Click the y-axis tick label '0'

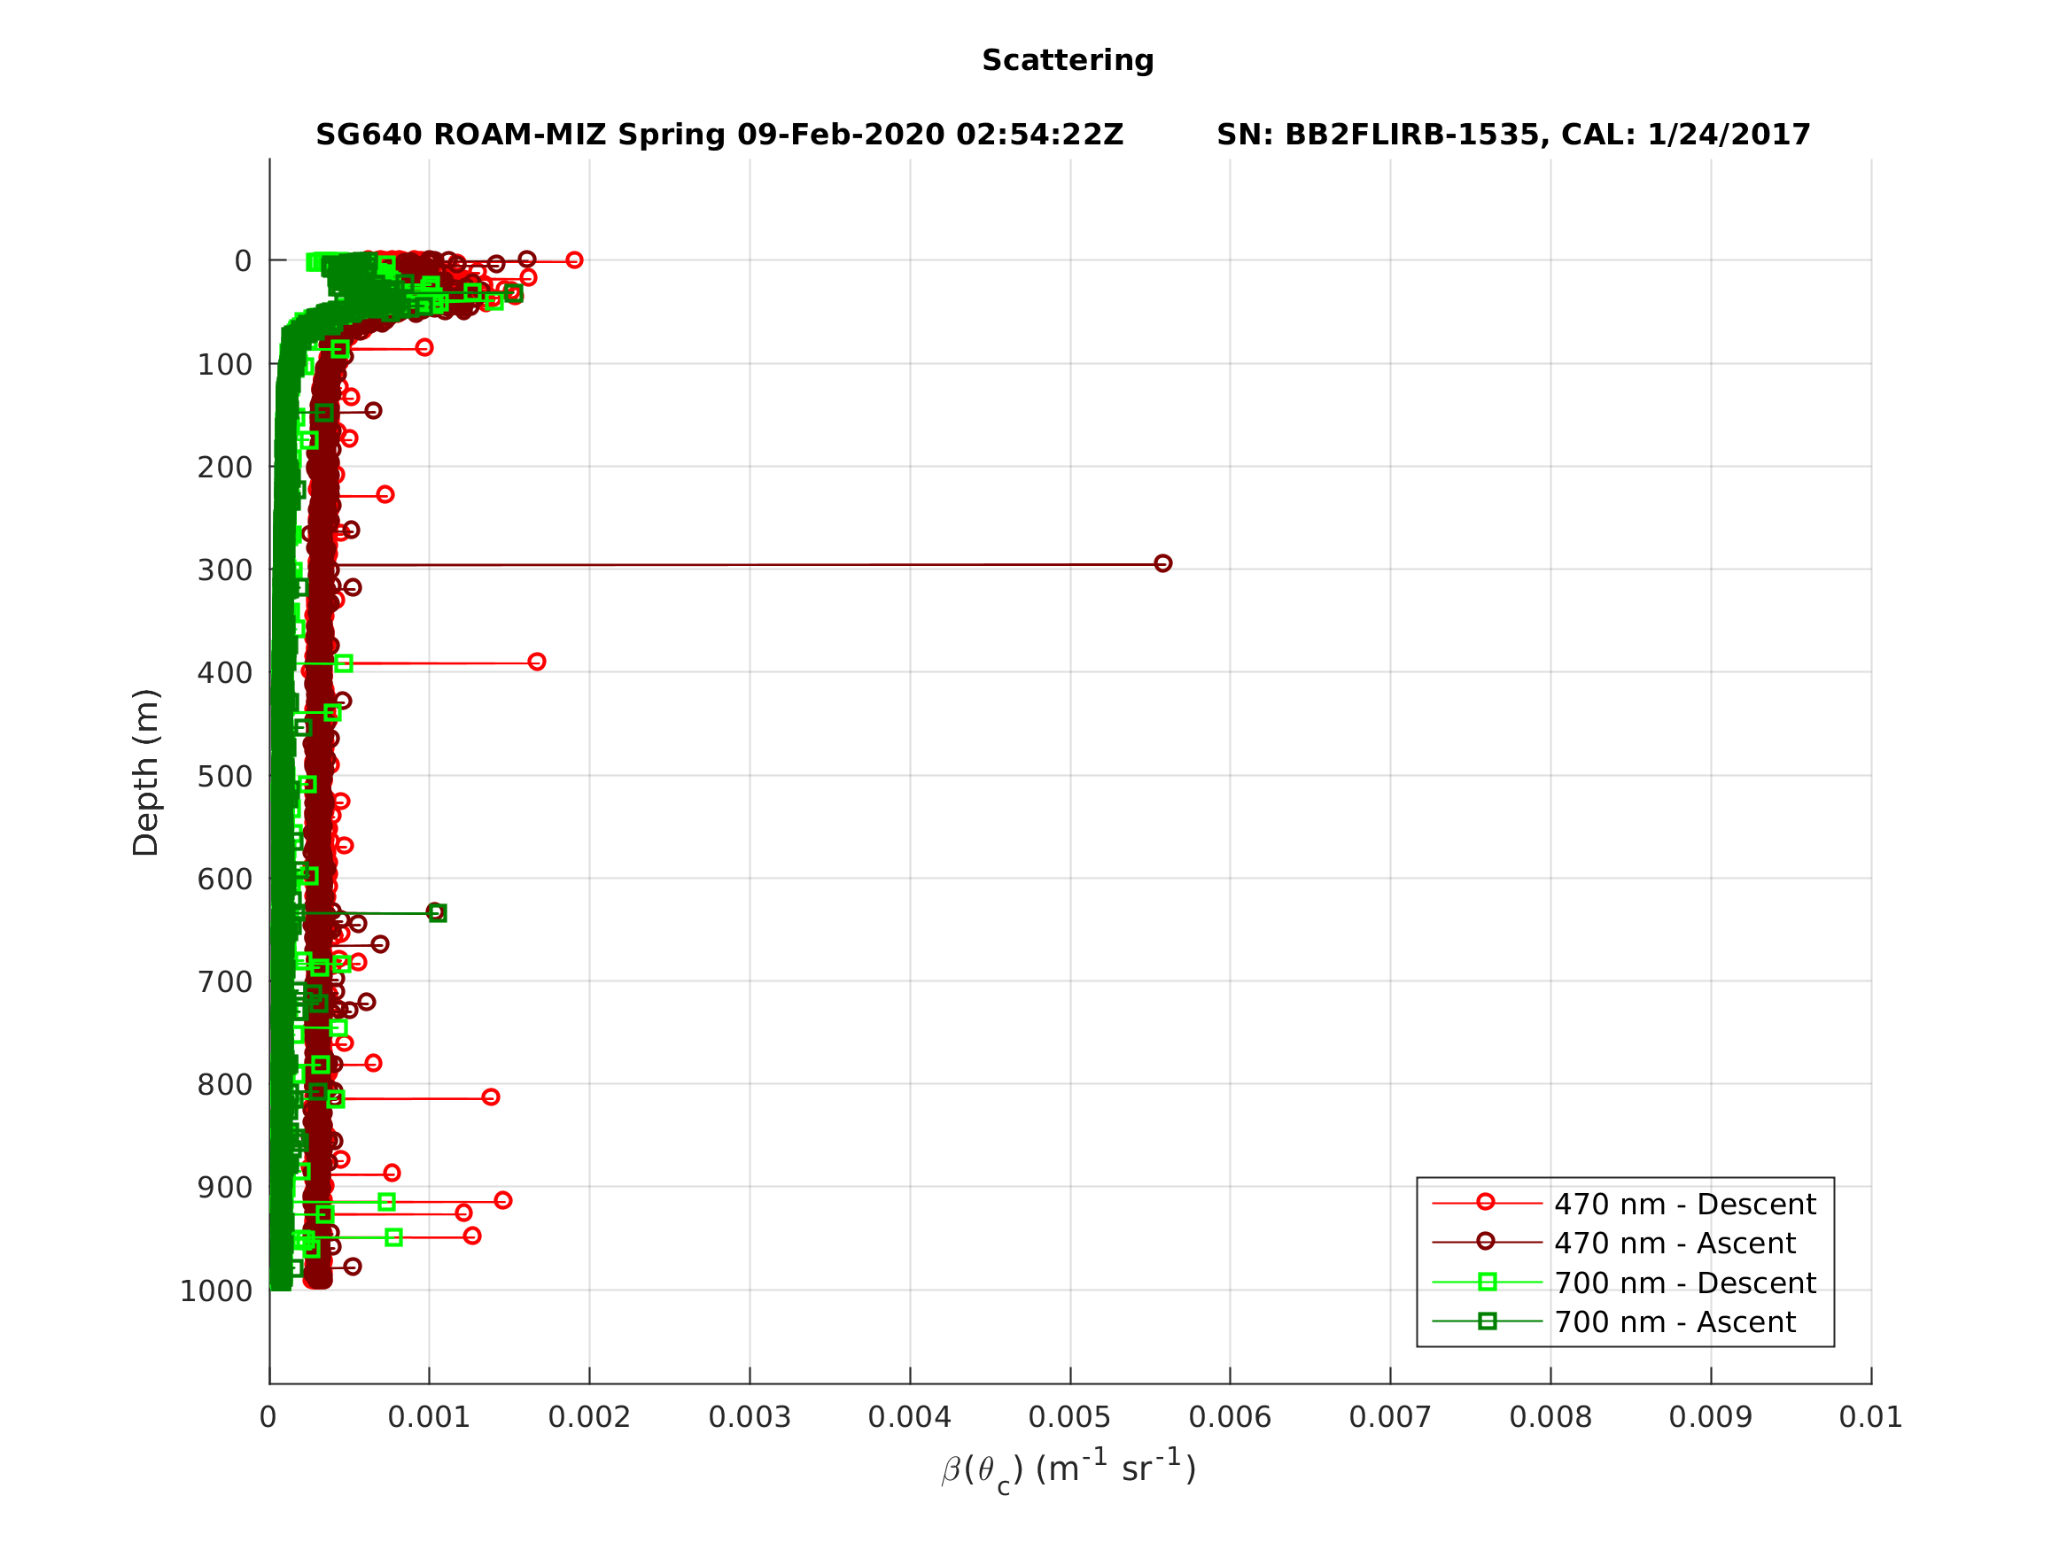tap(243, 260)
